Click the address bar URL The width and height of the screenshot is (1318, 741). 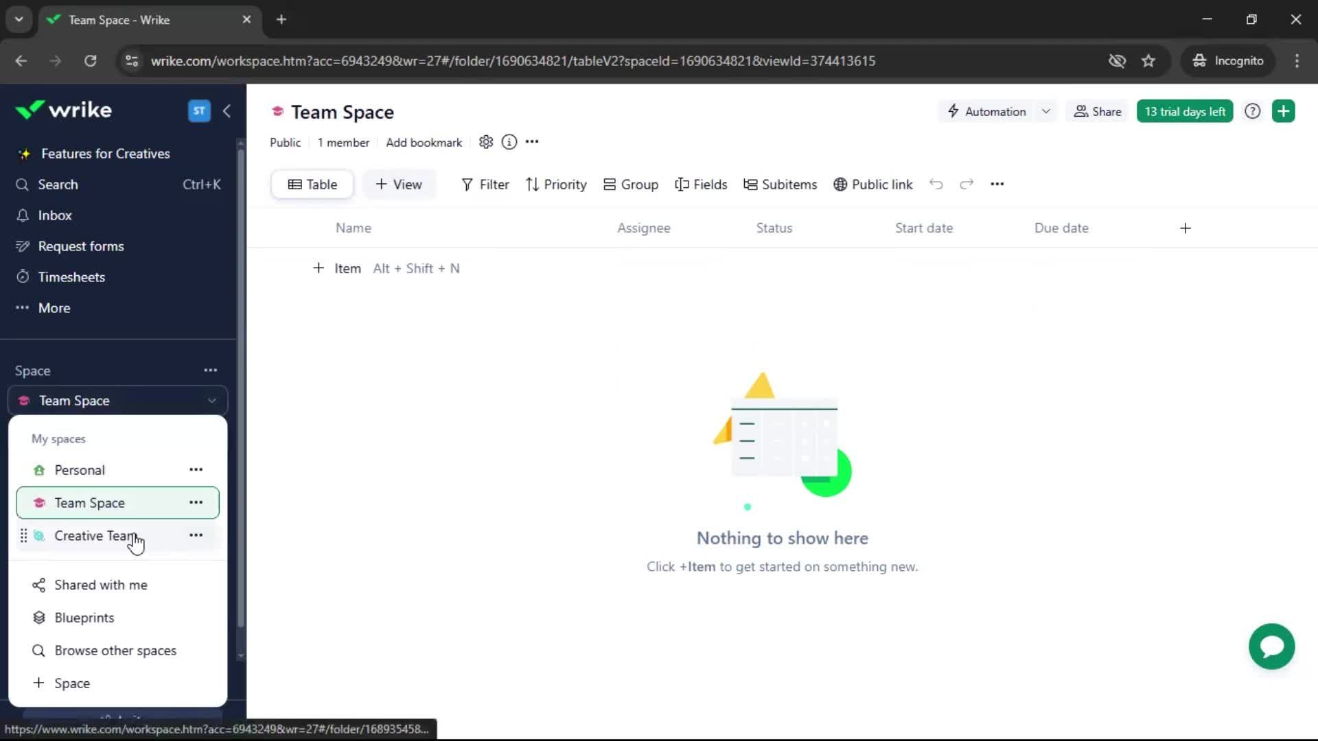pyautogui.click(x=513, y=61)
